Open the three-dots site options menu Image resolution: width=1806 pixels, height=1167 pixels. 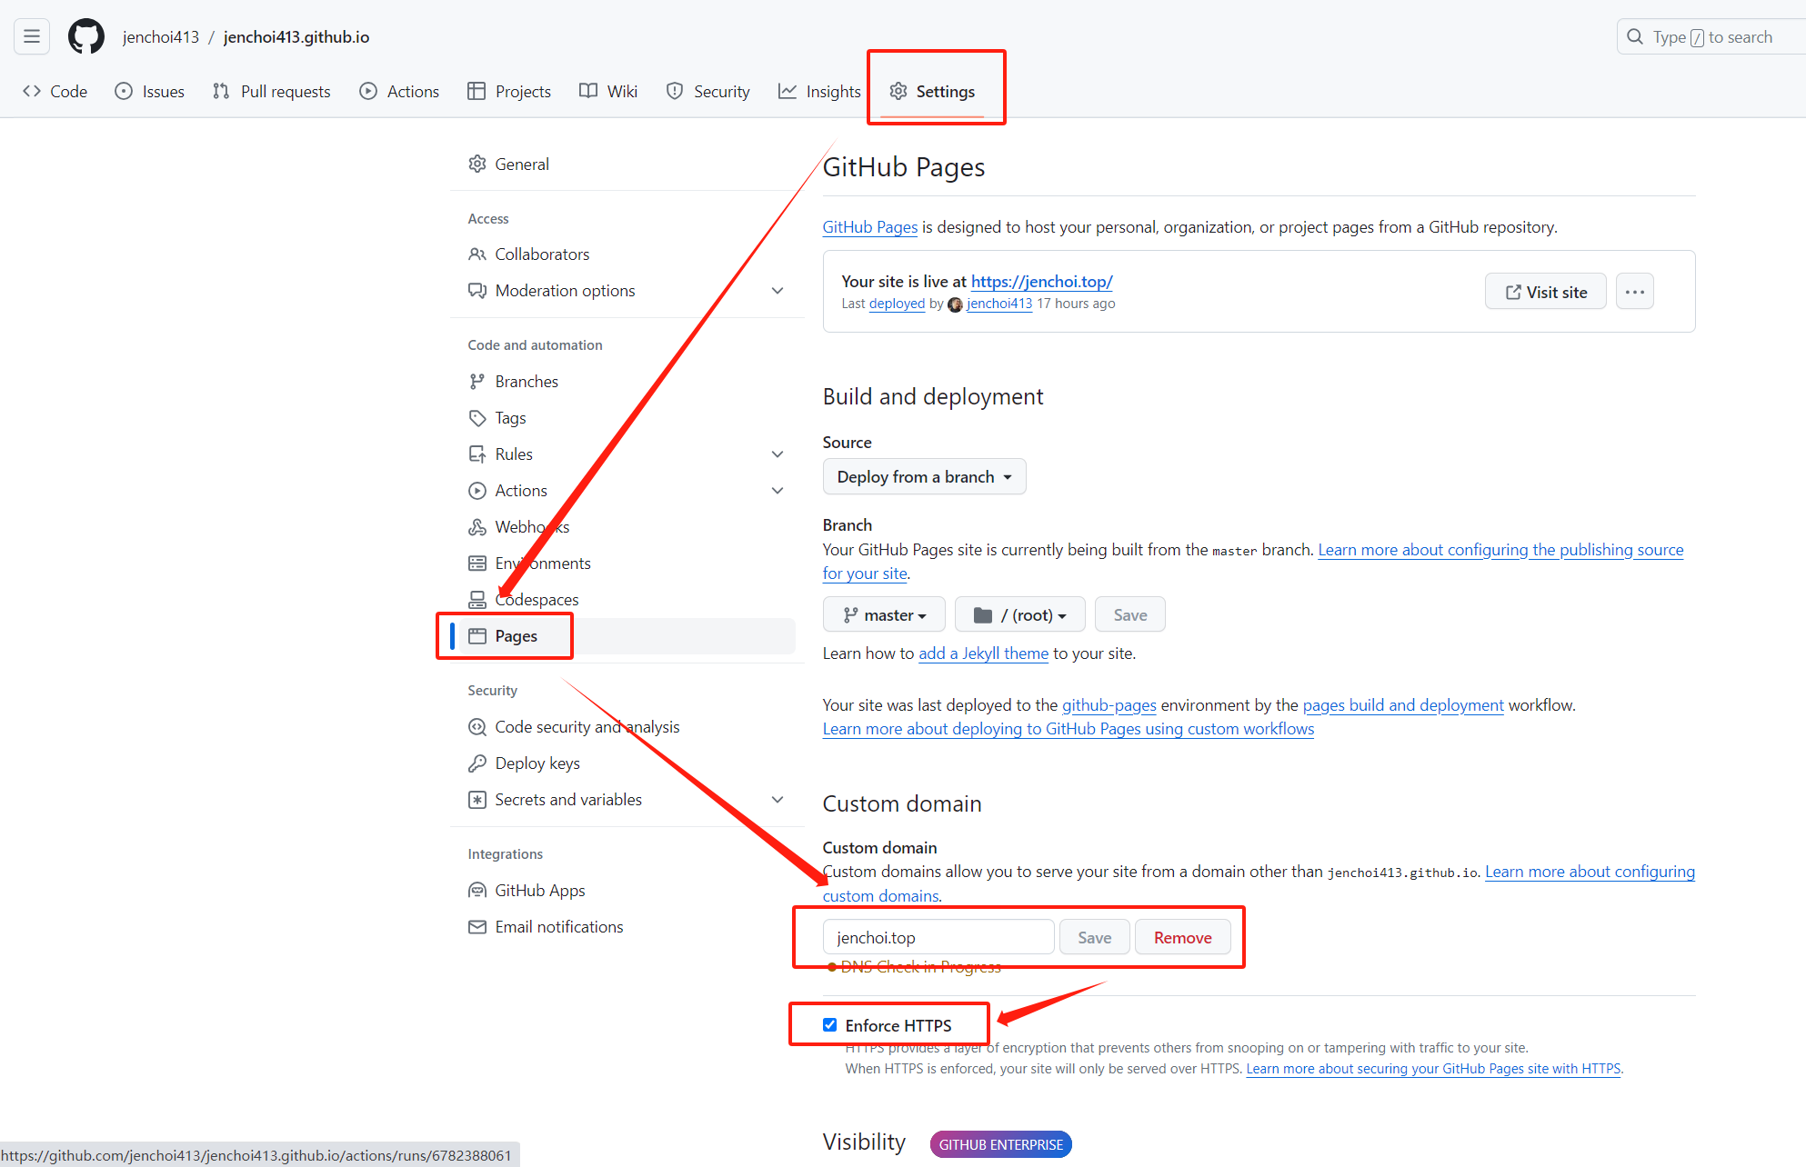coord(1634,292)
